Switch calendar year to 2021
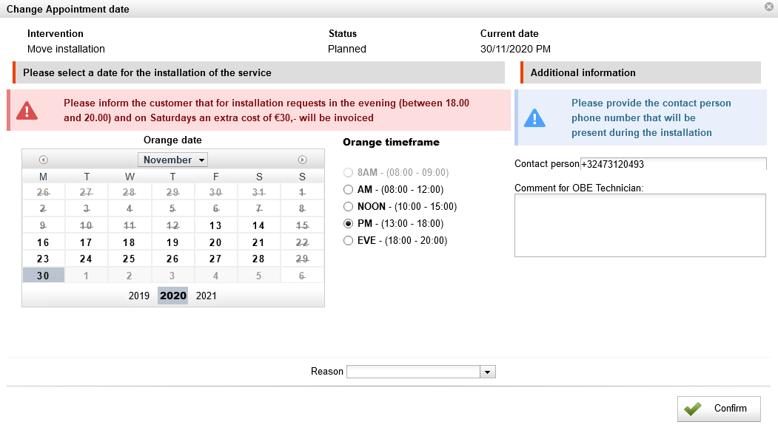778x433 pixels. click(x=207, y=296)
